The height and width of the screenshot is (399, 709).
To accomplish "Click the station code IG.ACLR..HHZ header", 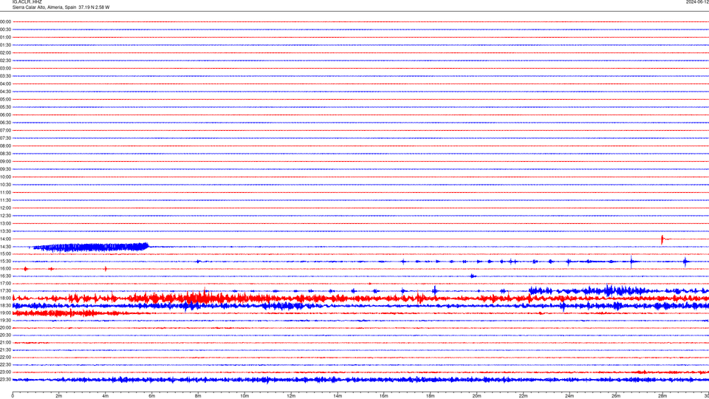I will click(x=27, y=1).
